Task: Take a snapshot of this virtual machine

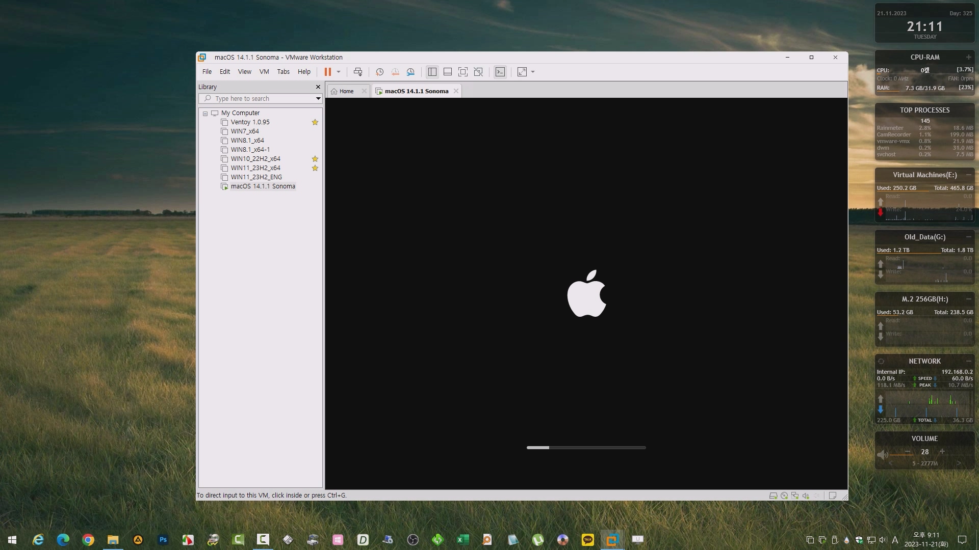Action: (x=379, y=72)
